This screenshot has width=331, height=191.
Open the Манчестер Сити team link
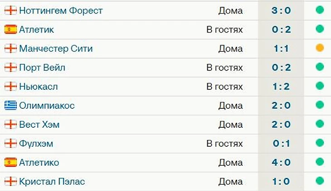pyautogui.click(x=56, y=48)
